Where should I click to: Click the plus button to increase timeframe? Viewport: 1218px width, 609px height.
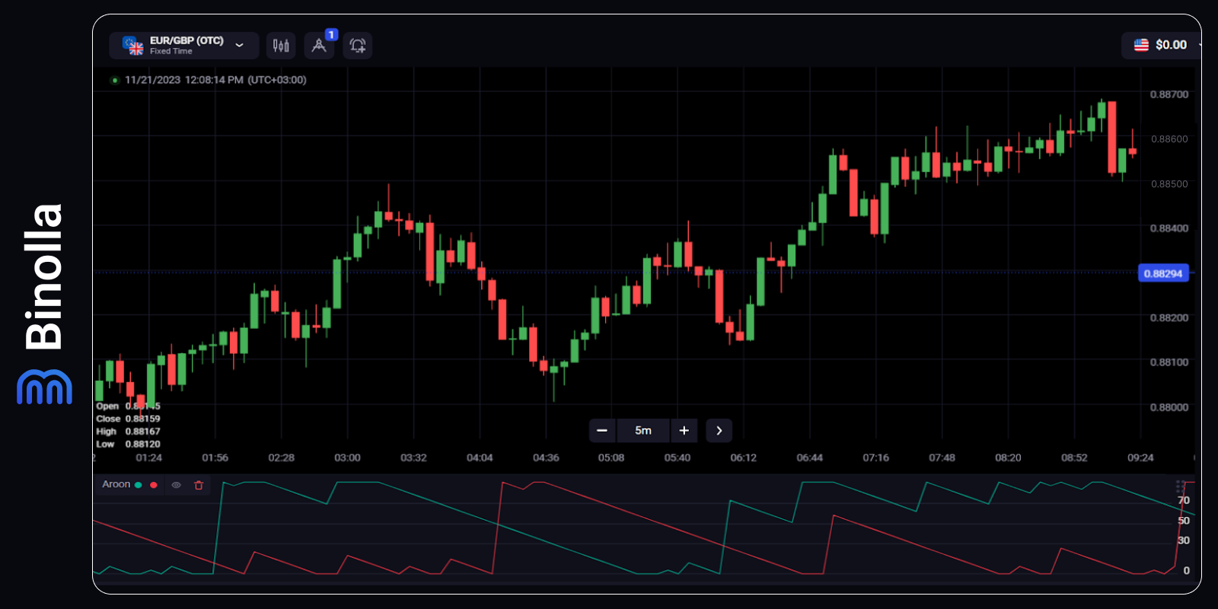tap(684, 431)
